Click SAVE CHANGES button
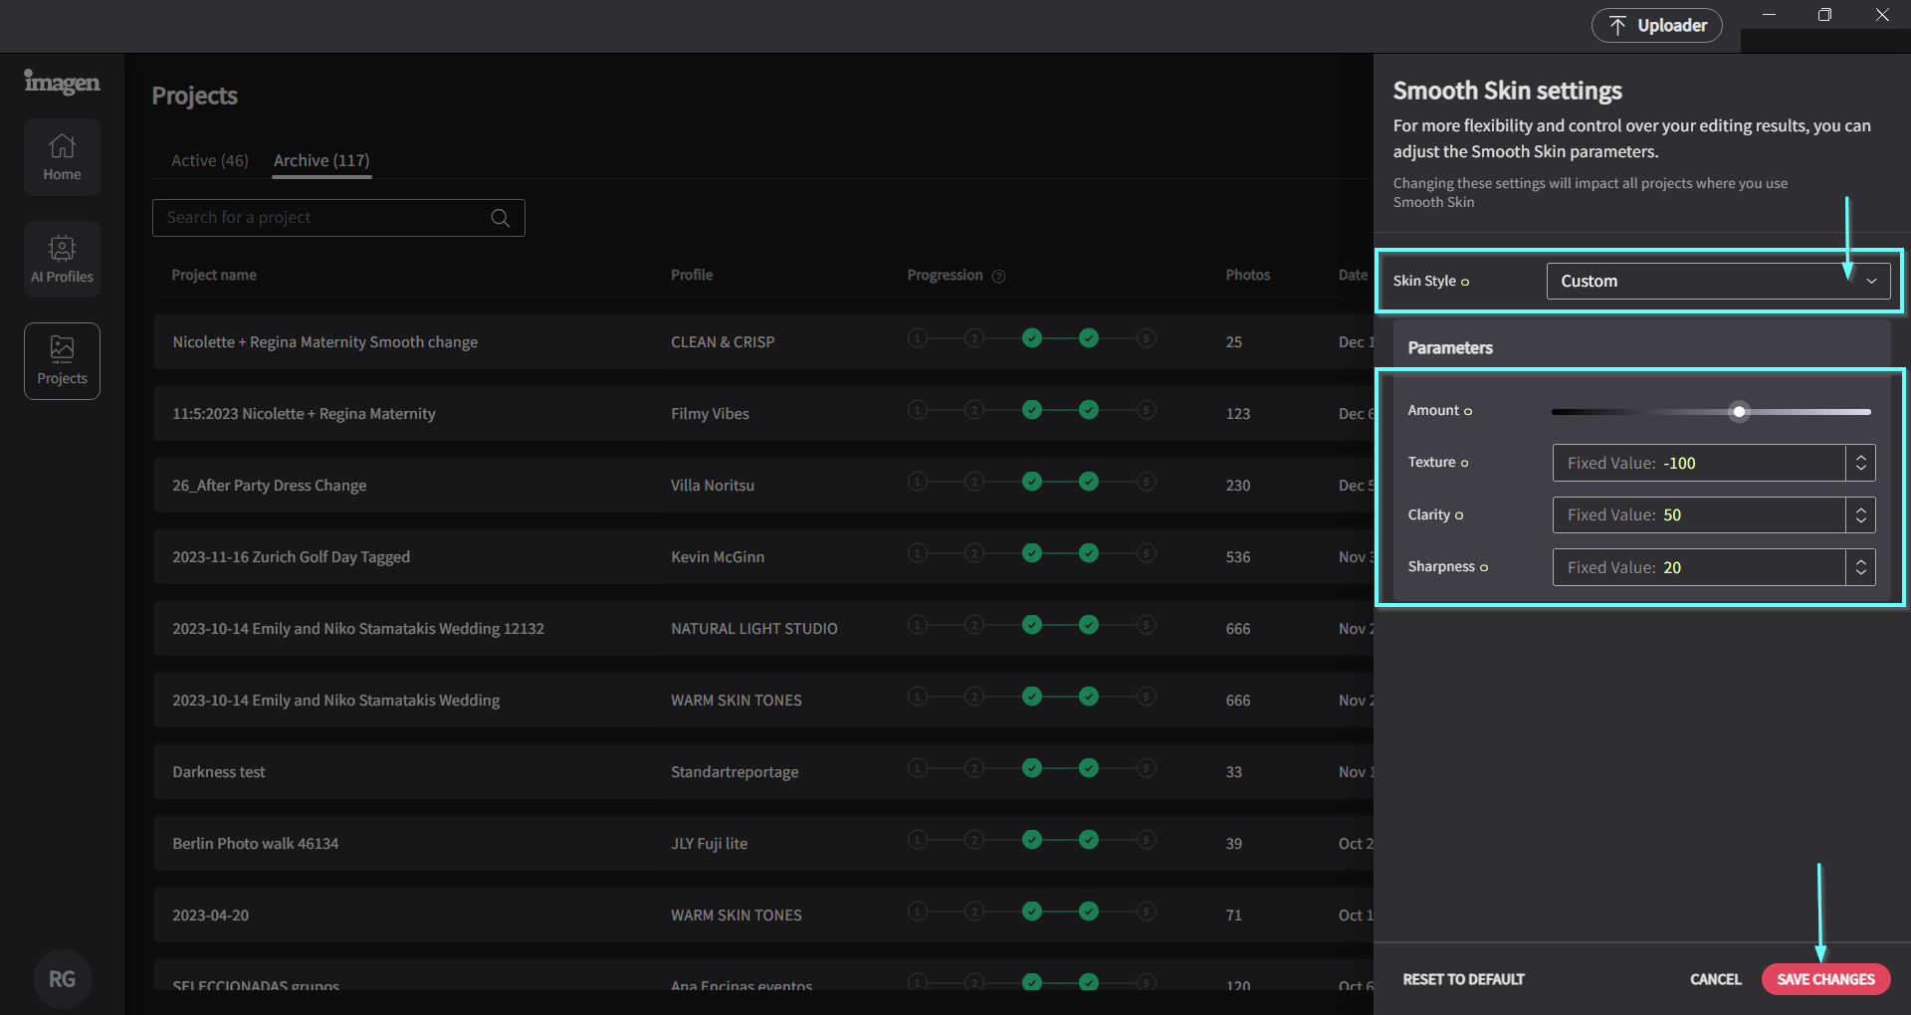This screenshot has width=1911, height=1015. pyautogui.click(x=1825, y=979)
